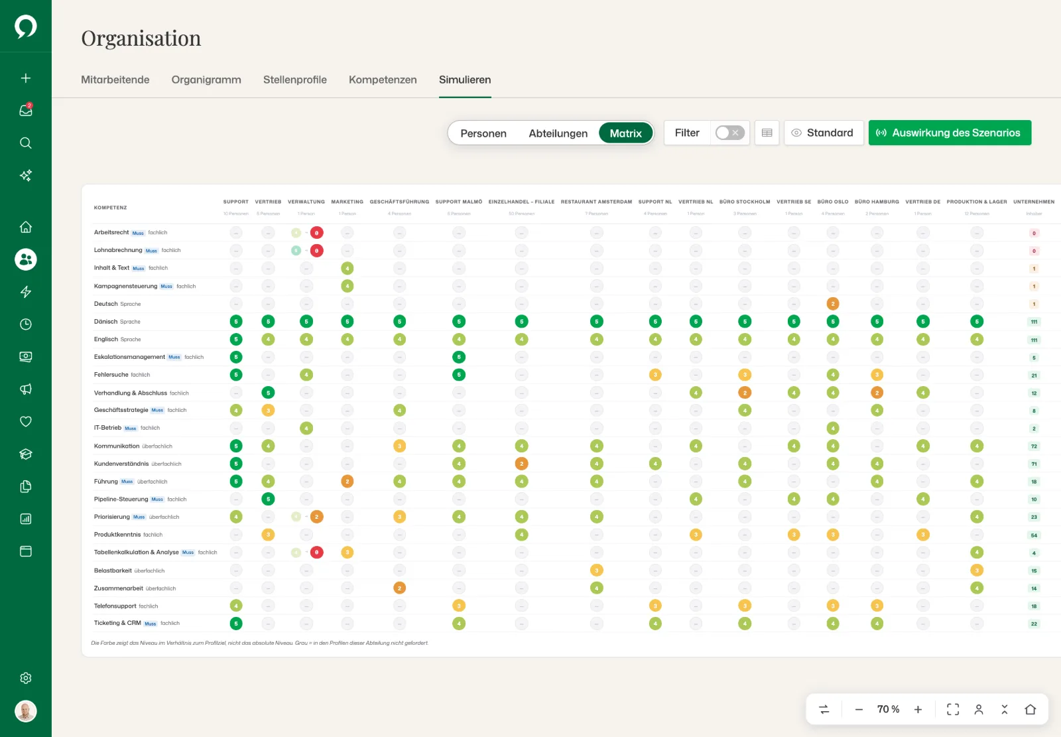Click the GESCHÄFTSFÜHRUNG column header
The image size is (1061, 737).
(399, 202)
